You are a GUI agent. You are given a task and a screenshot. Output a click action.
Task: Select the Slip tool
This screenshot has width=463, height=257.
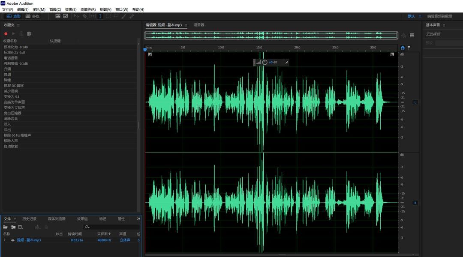93,16
